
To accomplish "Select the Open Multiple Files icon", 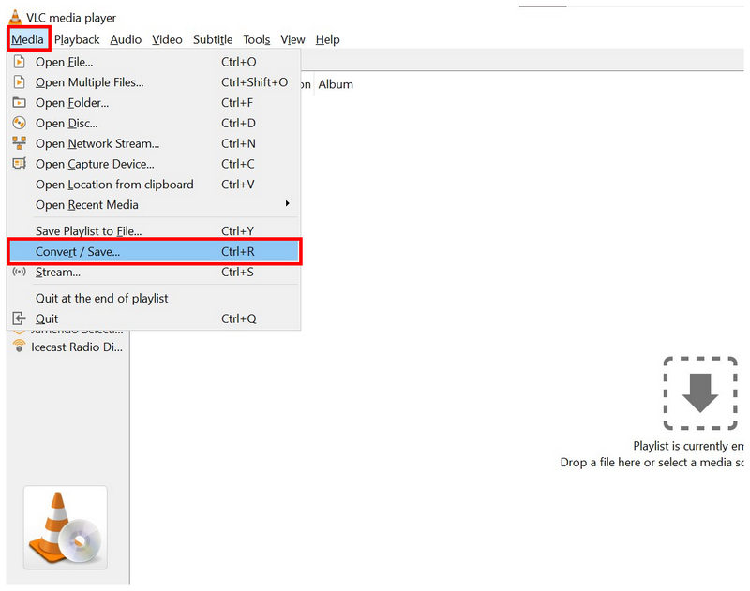I will 20,82.
